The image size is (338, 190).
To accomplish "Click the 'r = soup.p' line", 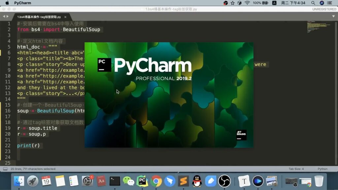I will 31,134.
